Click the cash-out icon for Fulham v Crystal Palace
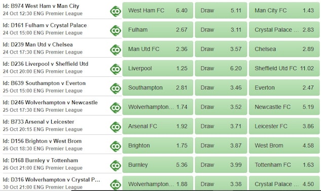 pos(116,31)
